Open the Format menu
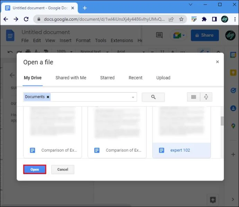 pos(83,40)
